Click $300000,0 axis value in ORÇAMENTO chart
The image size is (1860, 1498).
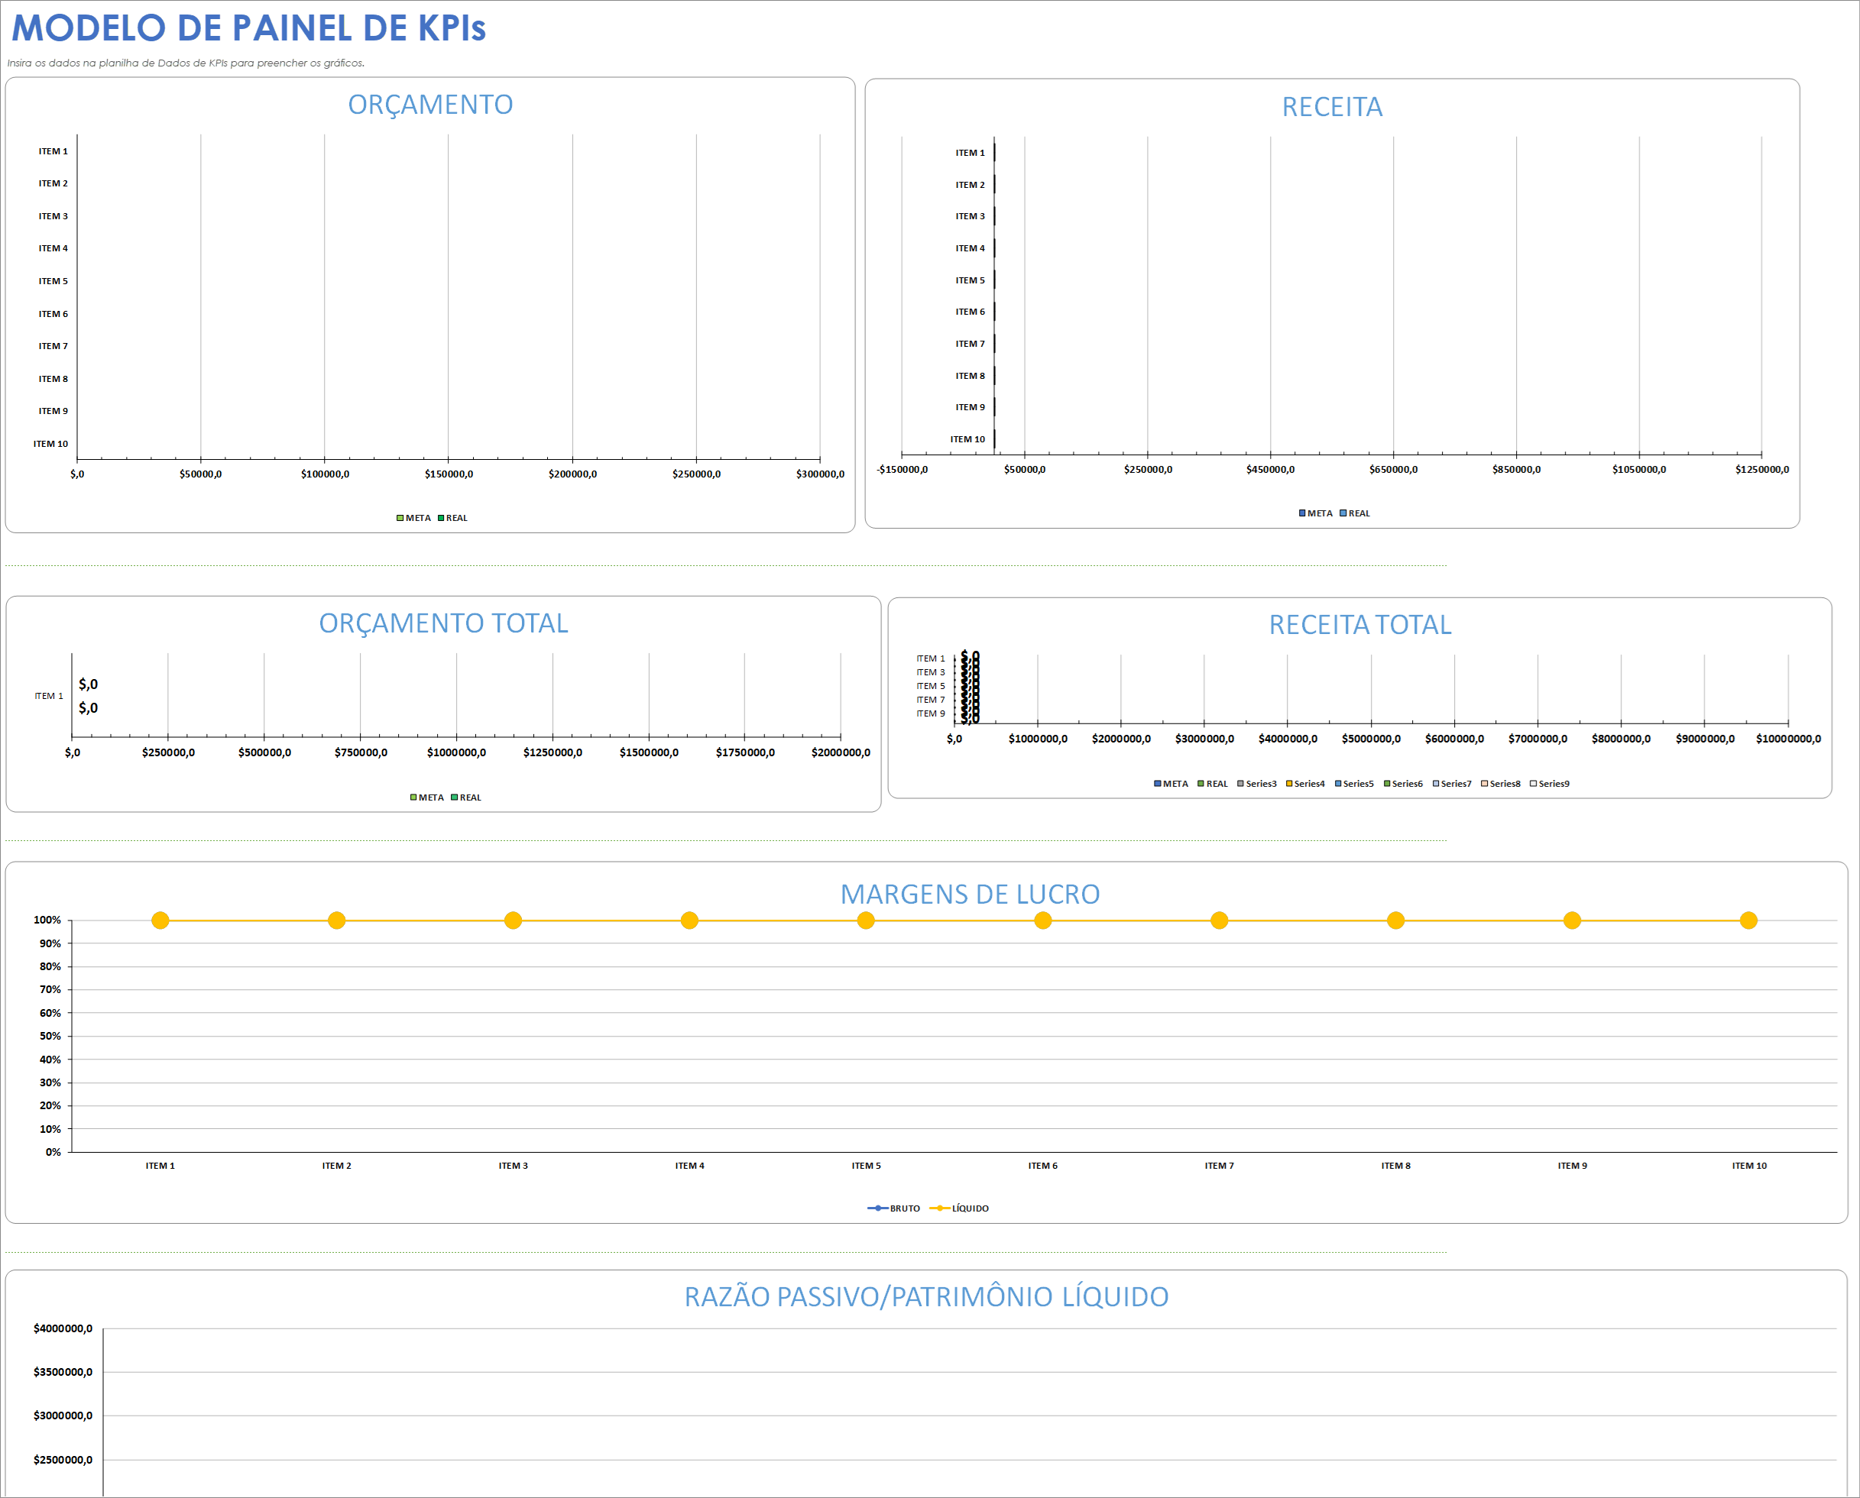(x=820, y=474)
